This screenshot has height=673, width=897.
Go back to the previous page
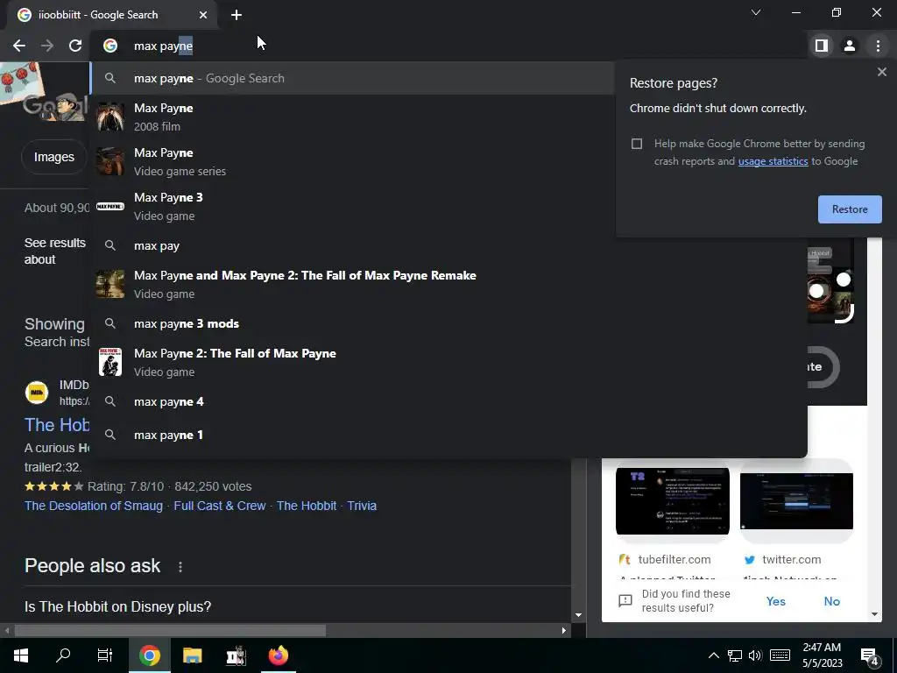click(19, 46)
